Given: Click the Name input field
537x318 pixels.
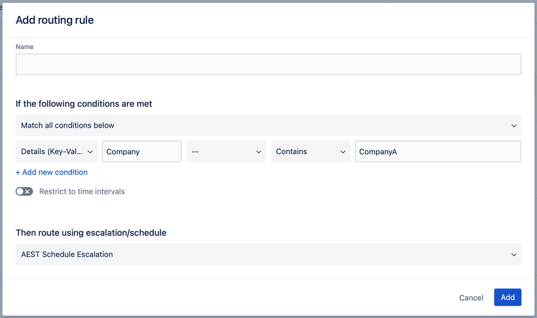Looking at the screenshot, I should pyautogui.click(x=268, y=64).
